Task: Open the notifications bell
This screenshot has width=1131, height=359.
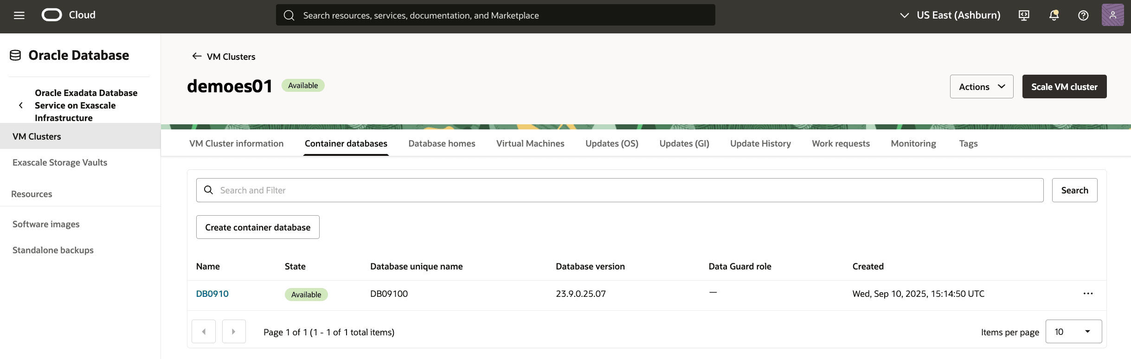Action: 1054,15
